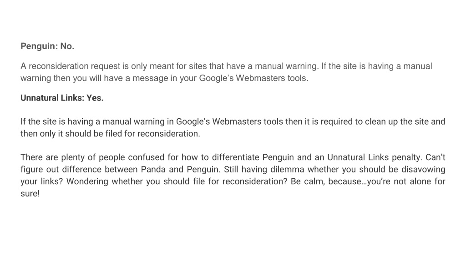Click the words 'Can't' at end of line
The width and height of the screenshot is (466, 262).
pyautogui.click(x=436, y=157)
